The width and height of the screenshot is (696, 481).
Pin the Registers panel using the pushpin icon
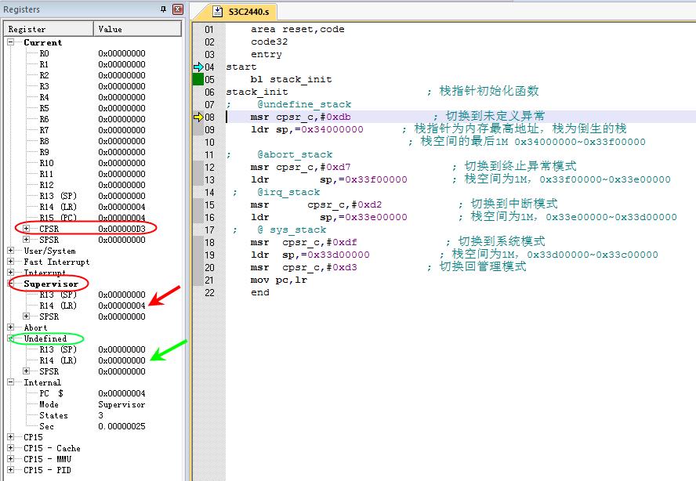click(163, 9)
